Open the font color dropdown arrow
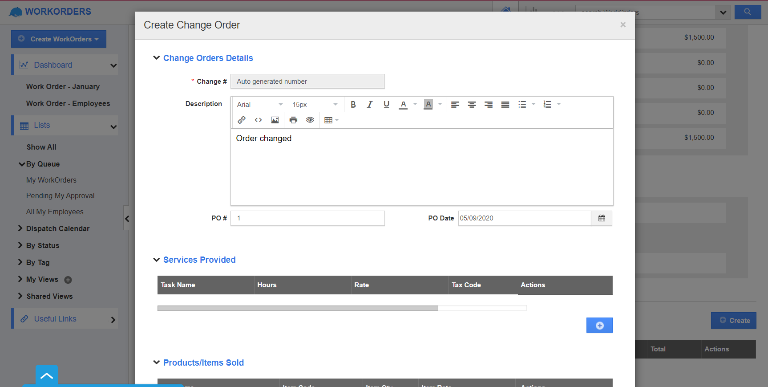This screenshot has height=387, width=768. pyautogui.click(x=415, y=104)
